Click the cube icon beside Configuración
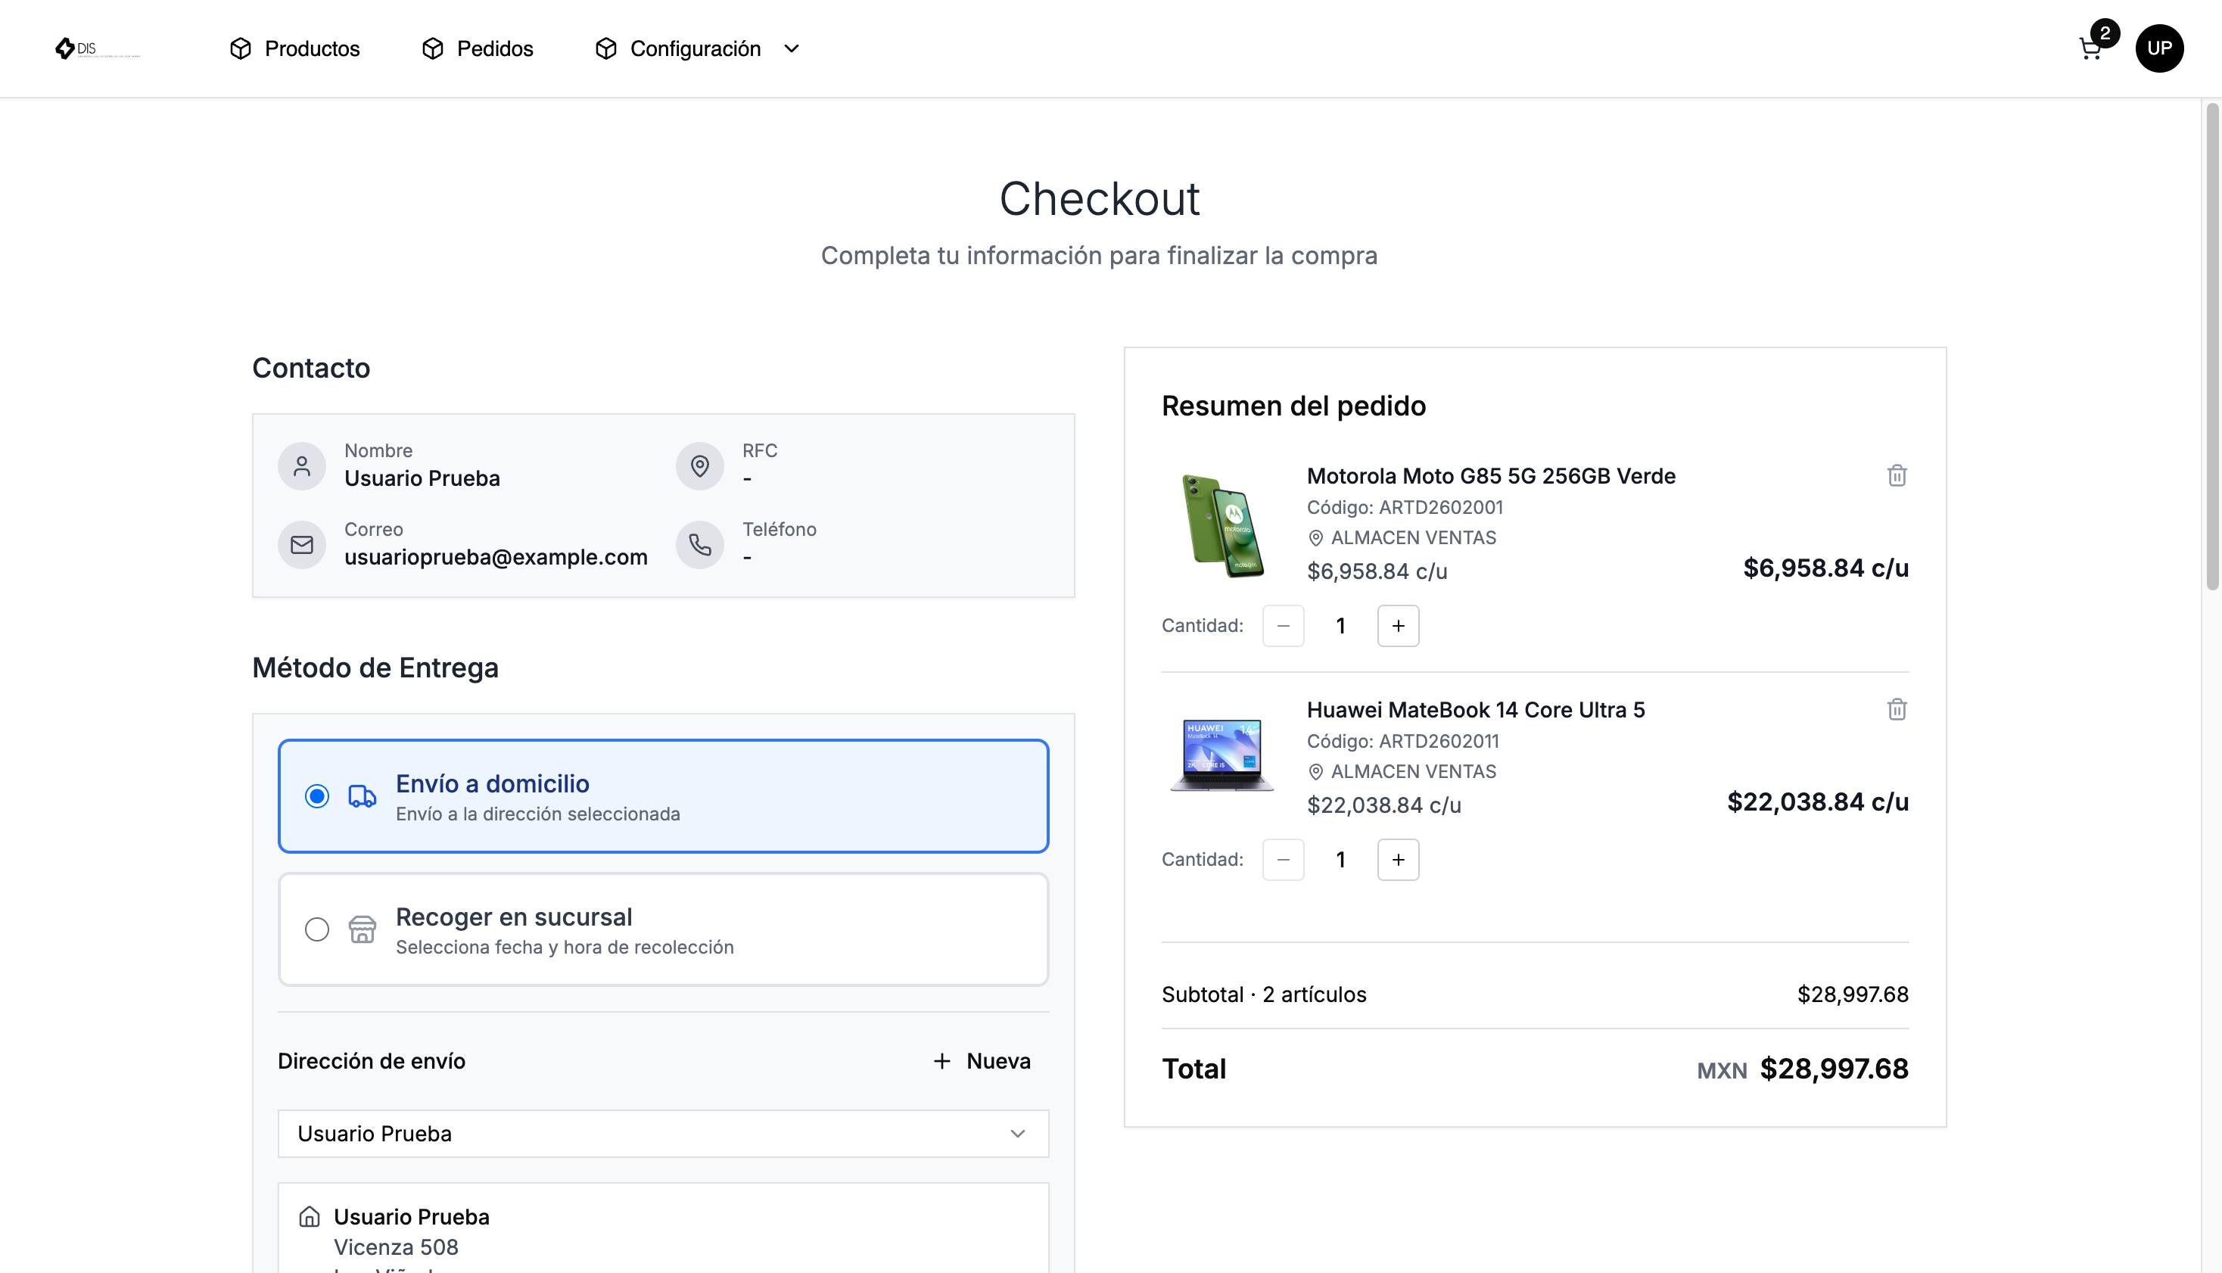2222x1273 pixels. (605, 49)
